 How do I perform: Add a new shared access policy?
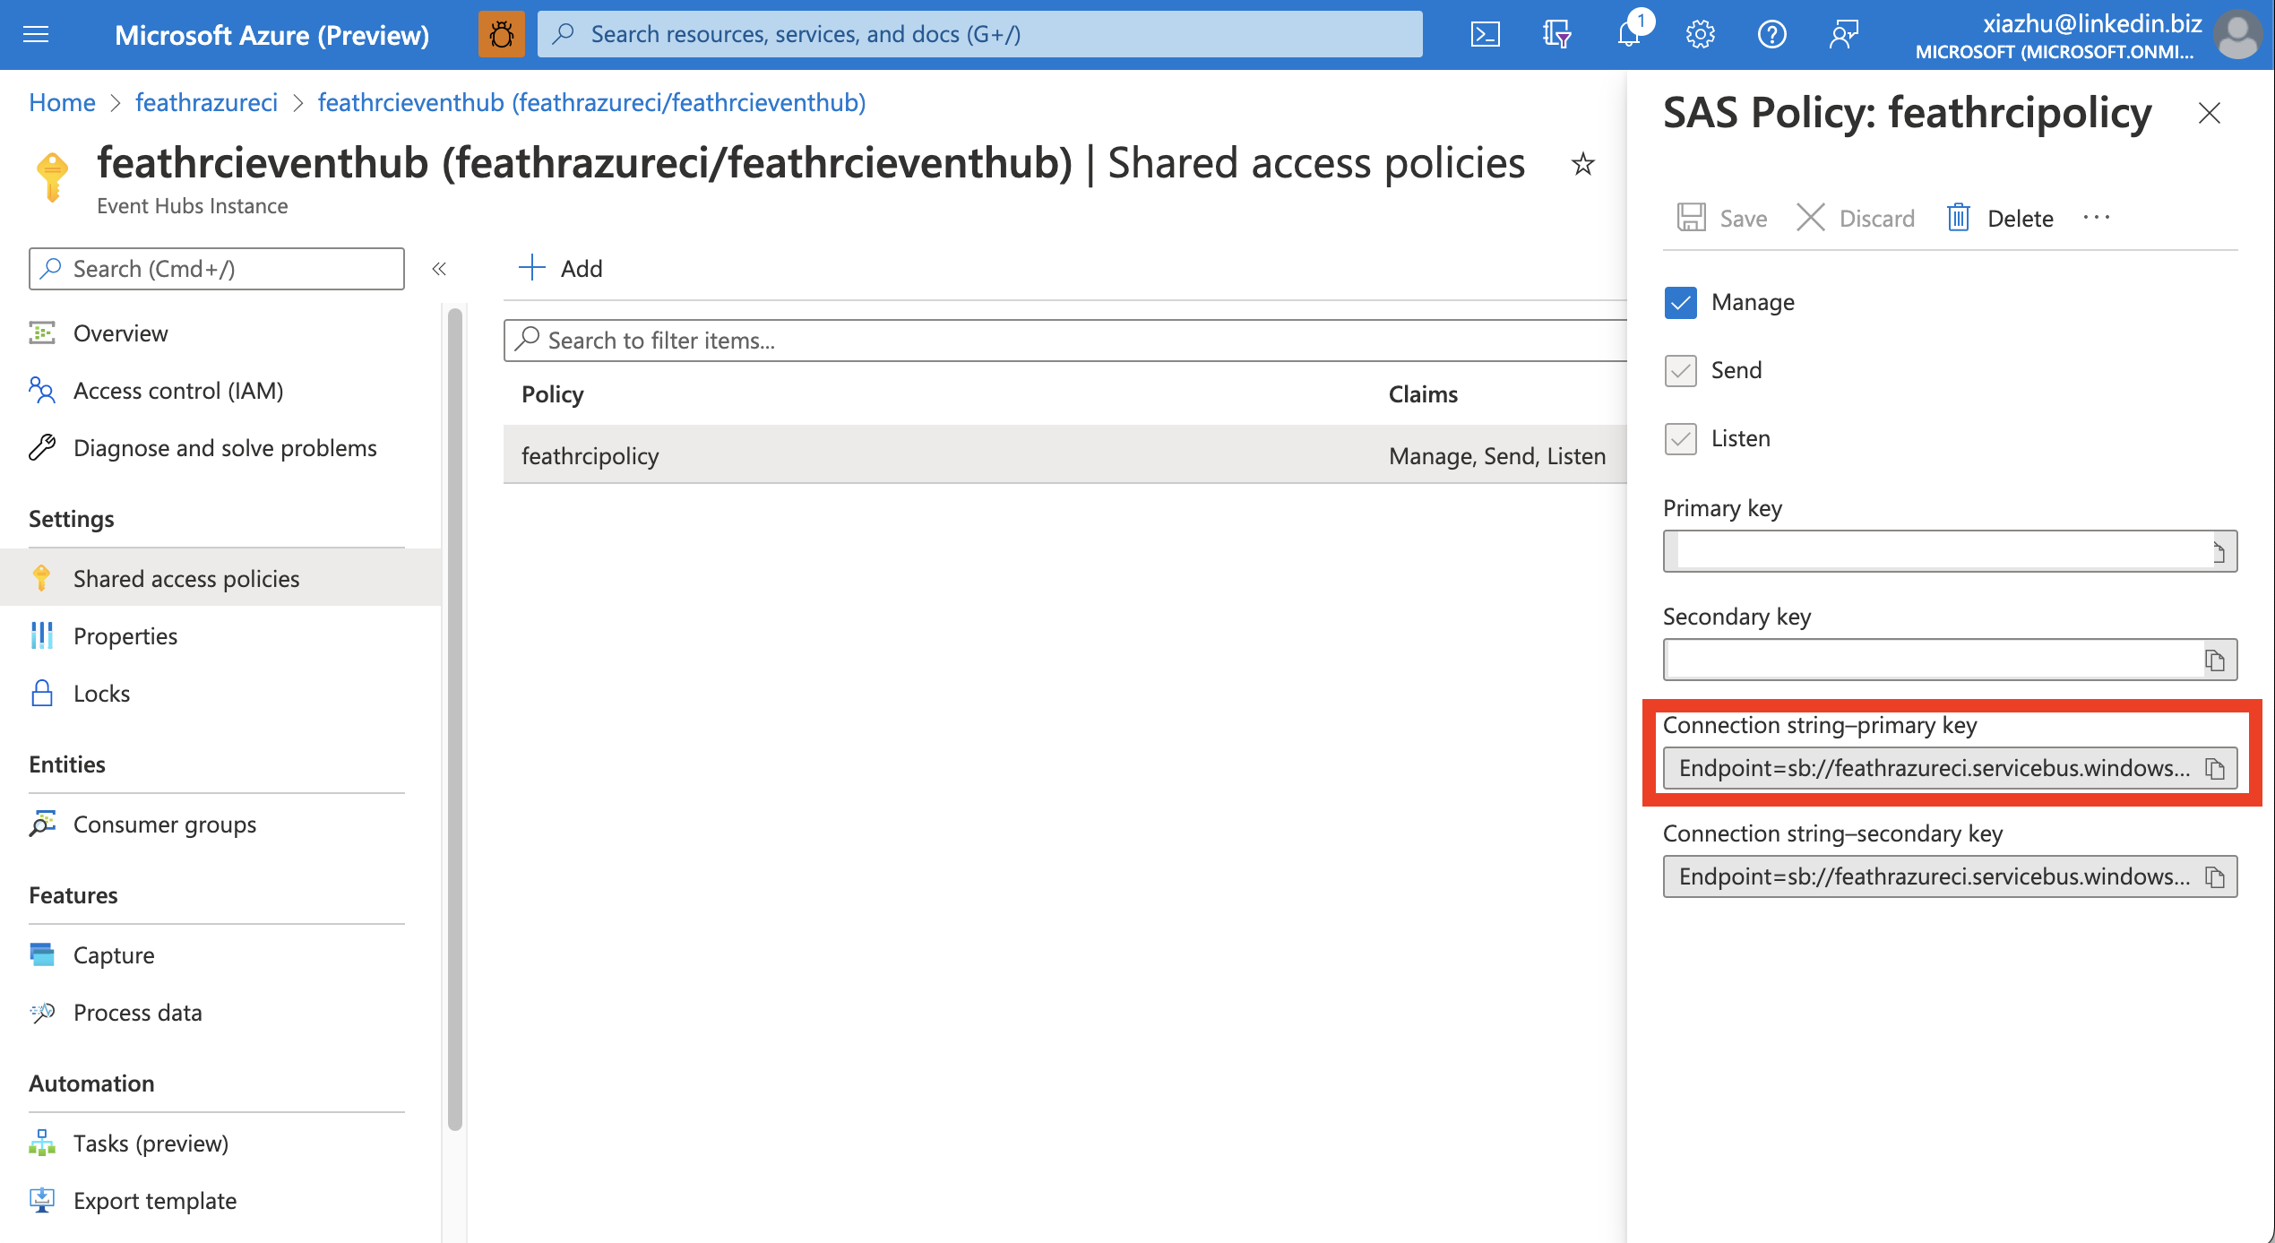pyautogui.click(x=561, y=268)
